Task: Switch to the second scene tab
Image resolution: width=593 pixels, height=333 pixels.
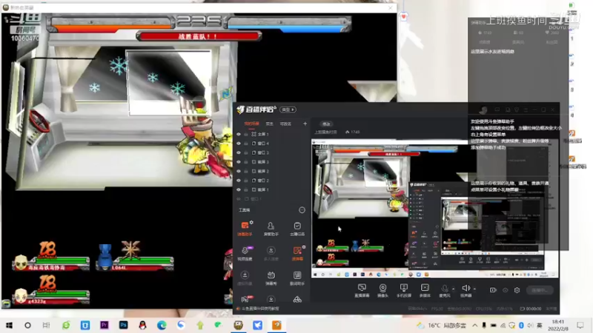Action: 269,124
